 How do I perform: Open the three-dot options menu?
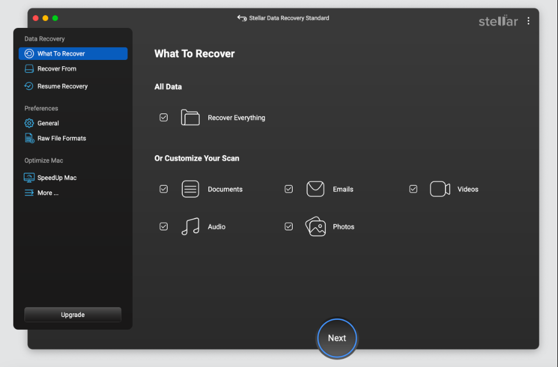click(x=528, y=21)
